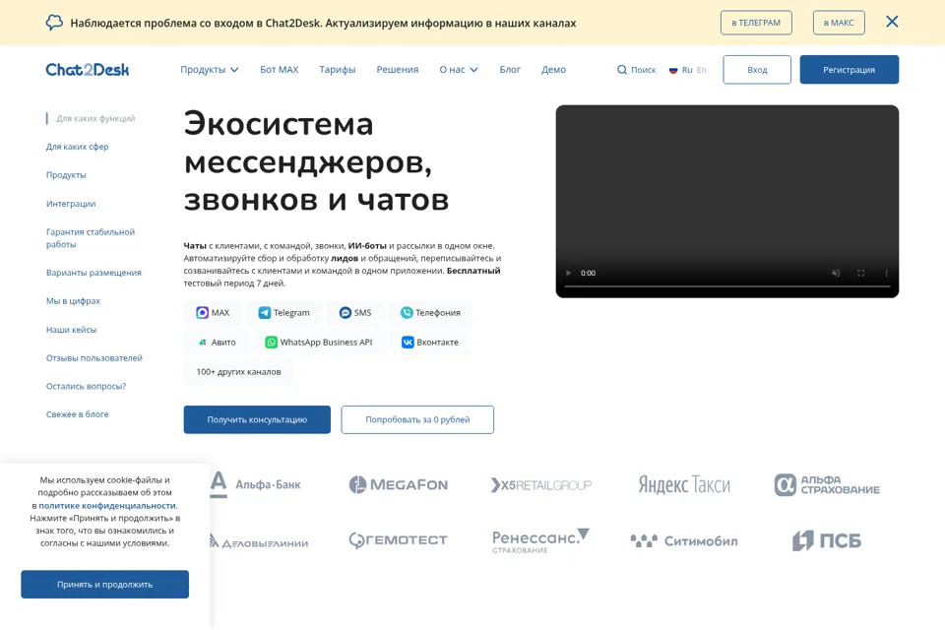Image resolution: width=945 pixels, height=630 pixels.
Task: Click Получить консультацию button
Action: (257, 419)
